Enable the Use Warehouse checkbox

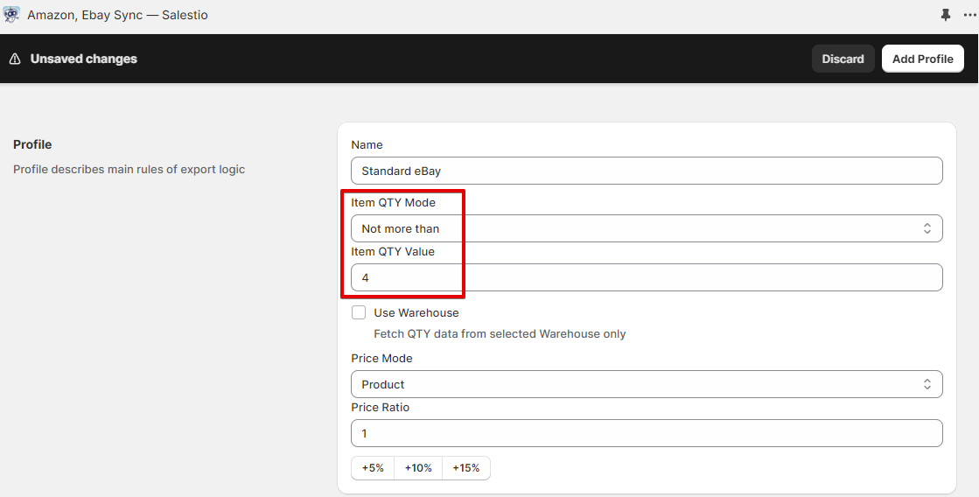coord(359,312)
